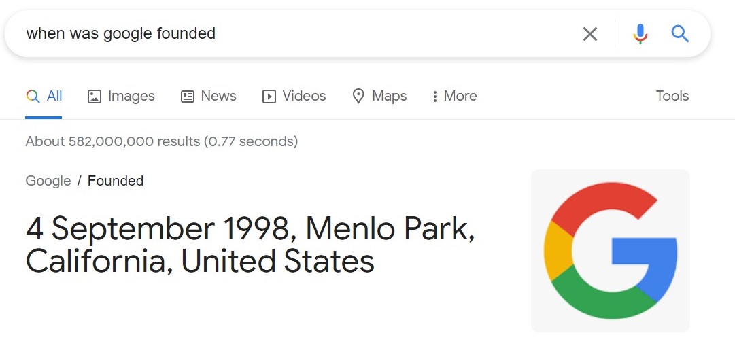Click the Founded breadcrumb label
This screenshot has width=735, height=346.
point(116,181)
